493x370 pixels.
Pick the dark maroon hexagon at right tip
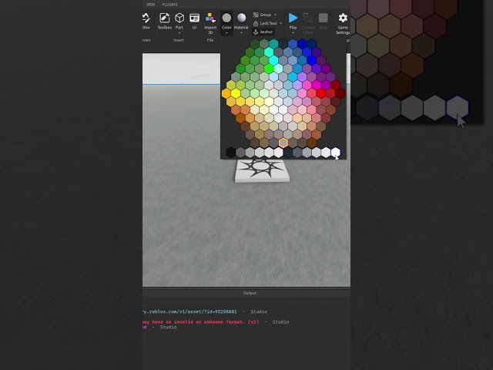pos(340,93)
